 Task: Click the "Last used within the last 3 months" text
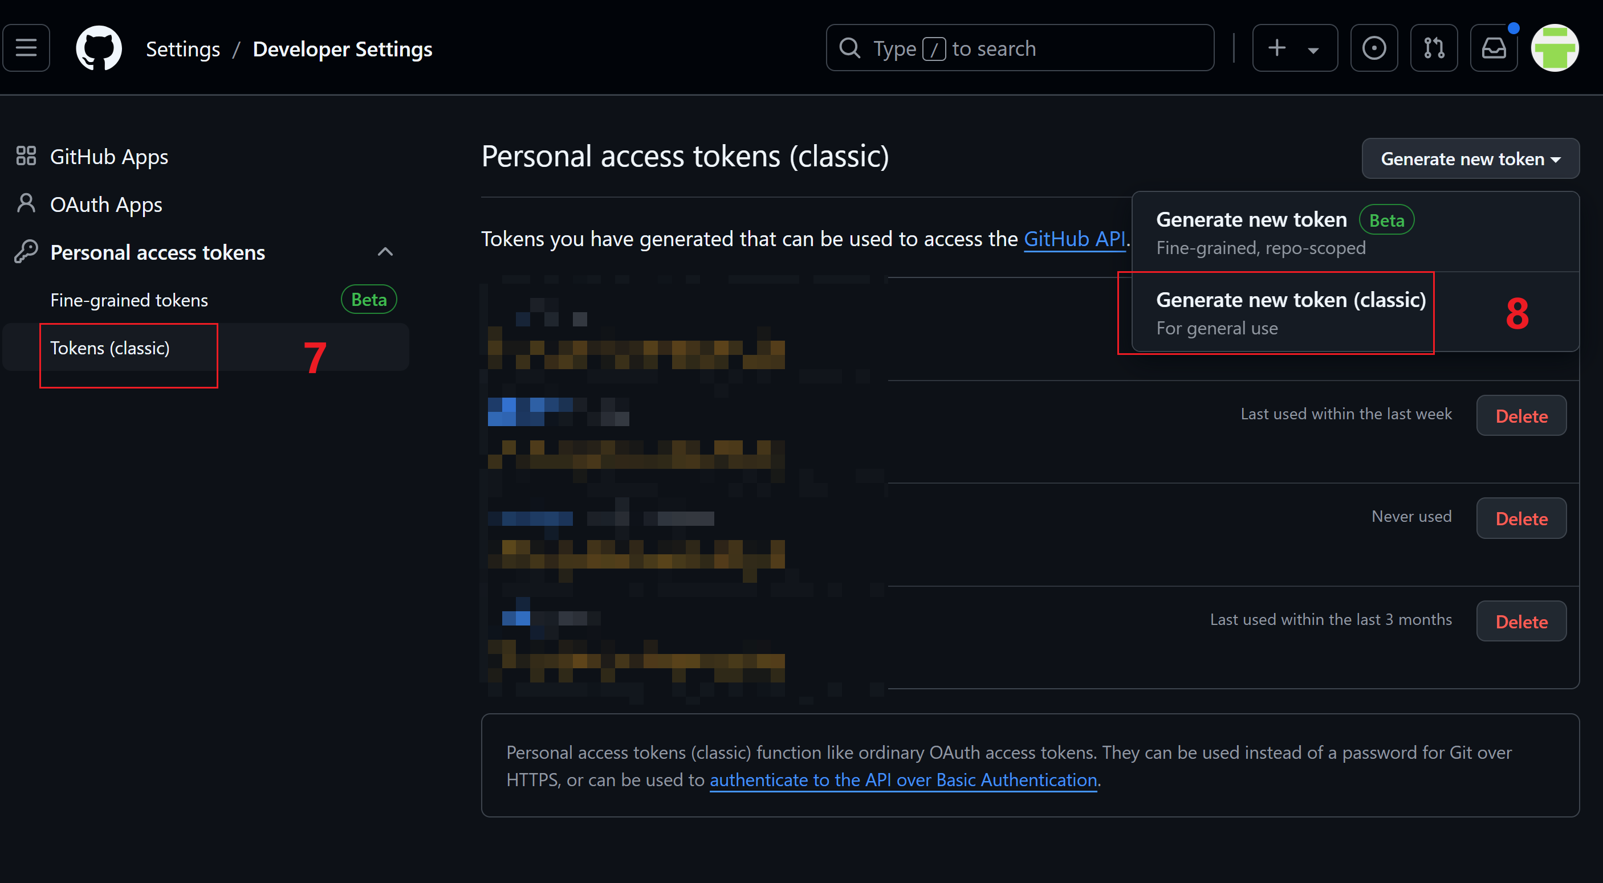pos(1331,620)
